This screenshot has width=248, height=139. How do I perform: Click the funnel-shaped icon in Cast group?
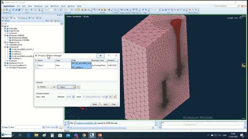pyautogui.click(x=169, y=10)
